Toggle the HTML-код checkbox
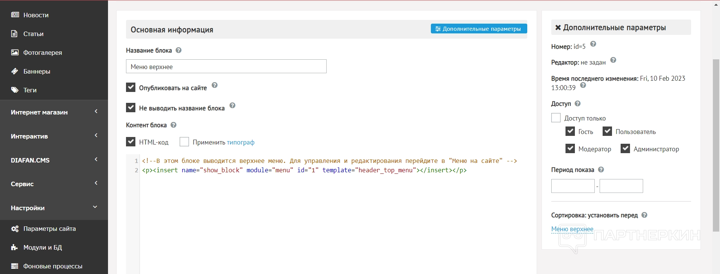Image resolution: width=720 pixels, height=274 pixels. coord(130,142)
